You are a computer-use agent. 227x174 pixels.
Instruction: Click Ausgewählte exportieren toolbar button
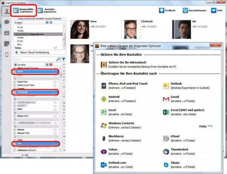(23, 11)
